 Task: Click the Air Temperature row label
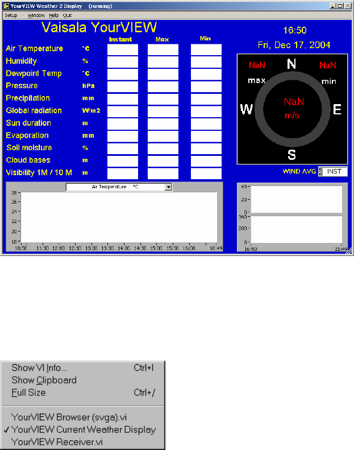[x=35, y=48]
